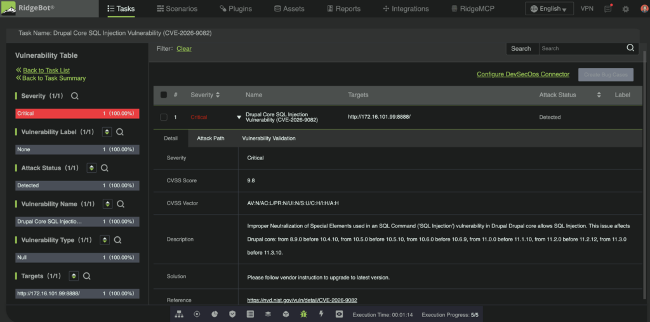Open the Vulnerability Validation tab

coord(269,138)
